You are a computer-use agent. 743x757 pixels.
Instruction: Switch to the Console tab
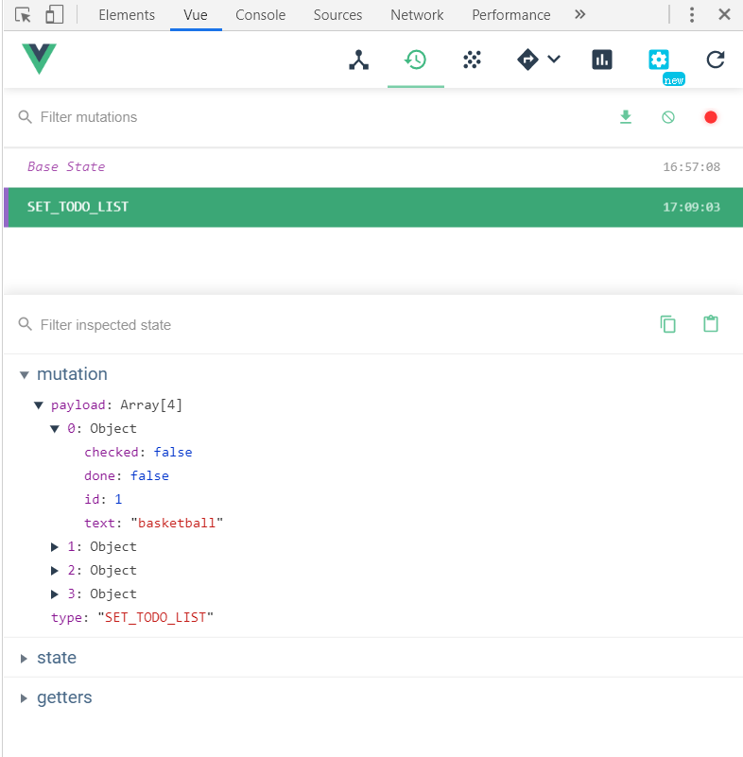261,14
